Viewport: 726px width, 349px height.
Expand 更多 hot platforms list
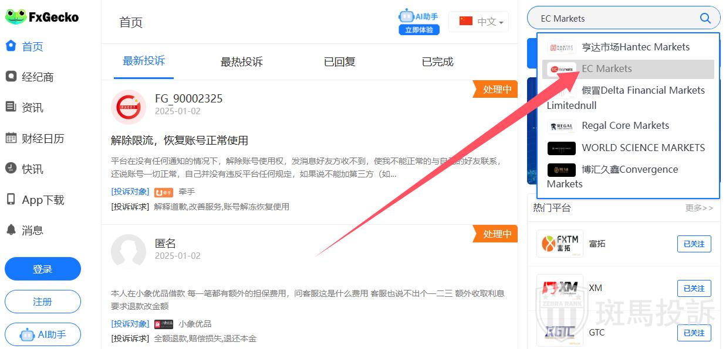click(x=699, y=208)
